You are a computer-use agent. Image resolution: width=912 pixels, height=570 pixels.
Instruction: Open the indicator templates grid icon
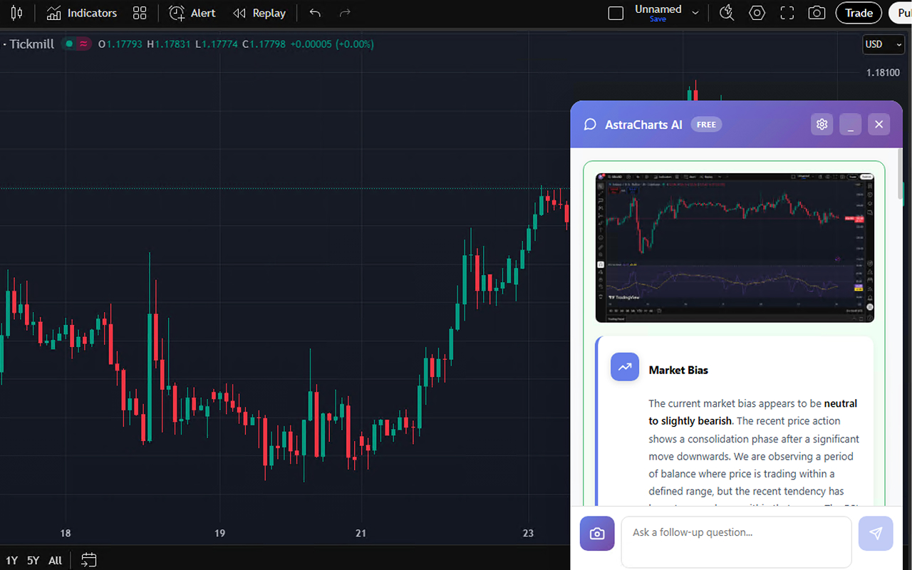[x=140, y=13]
